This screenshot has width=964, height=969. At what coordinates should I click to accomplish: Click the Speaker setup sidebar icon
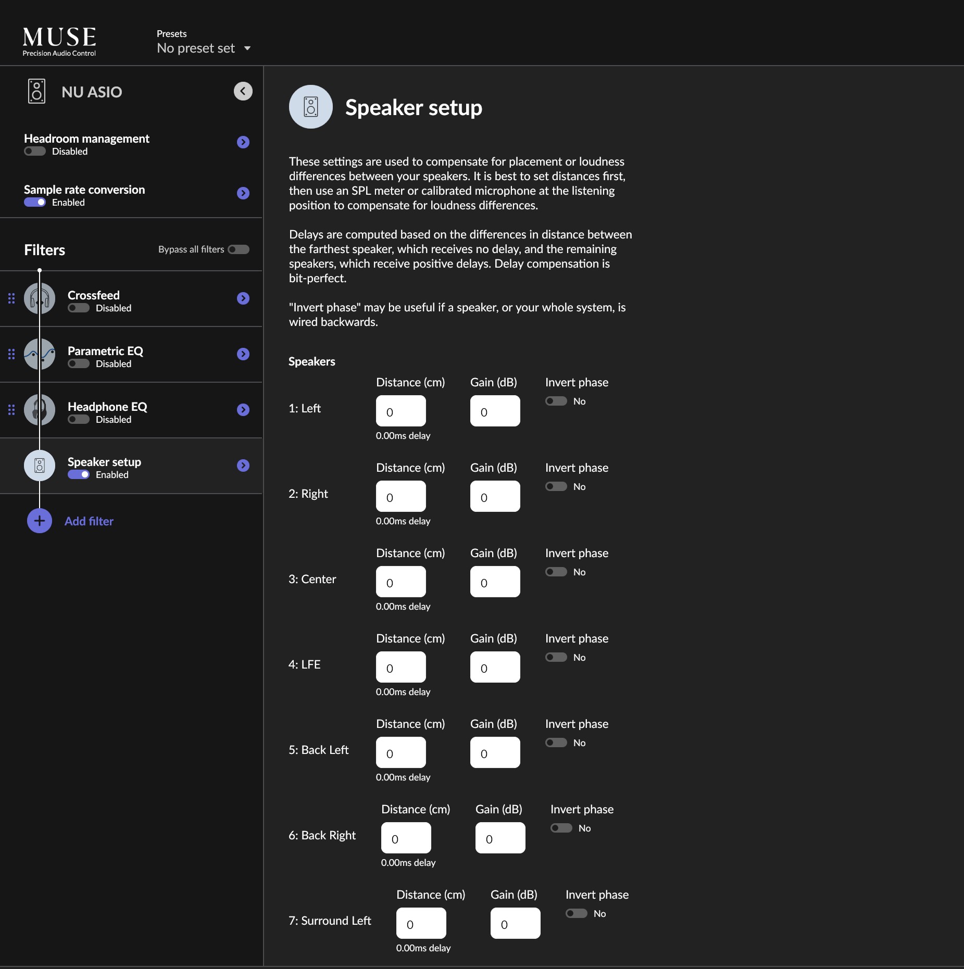pos(40,465)
